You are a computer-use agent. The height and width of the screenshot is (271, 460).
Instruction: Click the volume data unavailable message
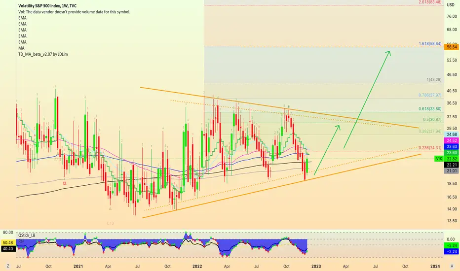(74, 12)
